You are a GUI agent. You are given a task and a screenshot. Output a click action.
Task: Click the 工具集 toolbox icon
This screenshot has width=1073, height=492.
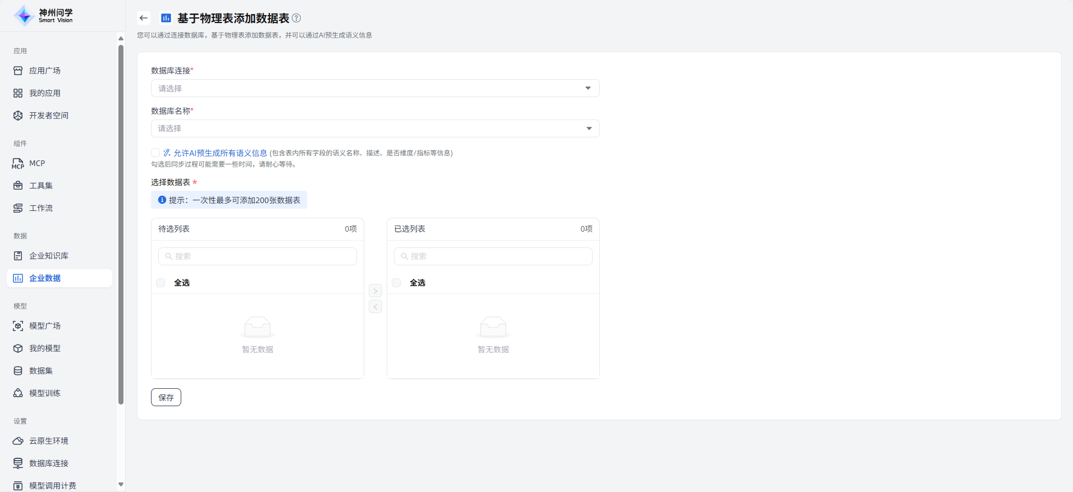pos(18,186)
